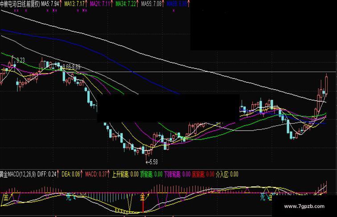The image size is (337, 217).
Task: Click the red 底背离: 0.00 readout
Action: (203, 174)
